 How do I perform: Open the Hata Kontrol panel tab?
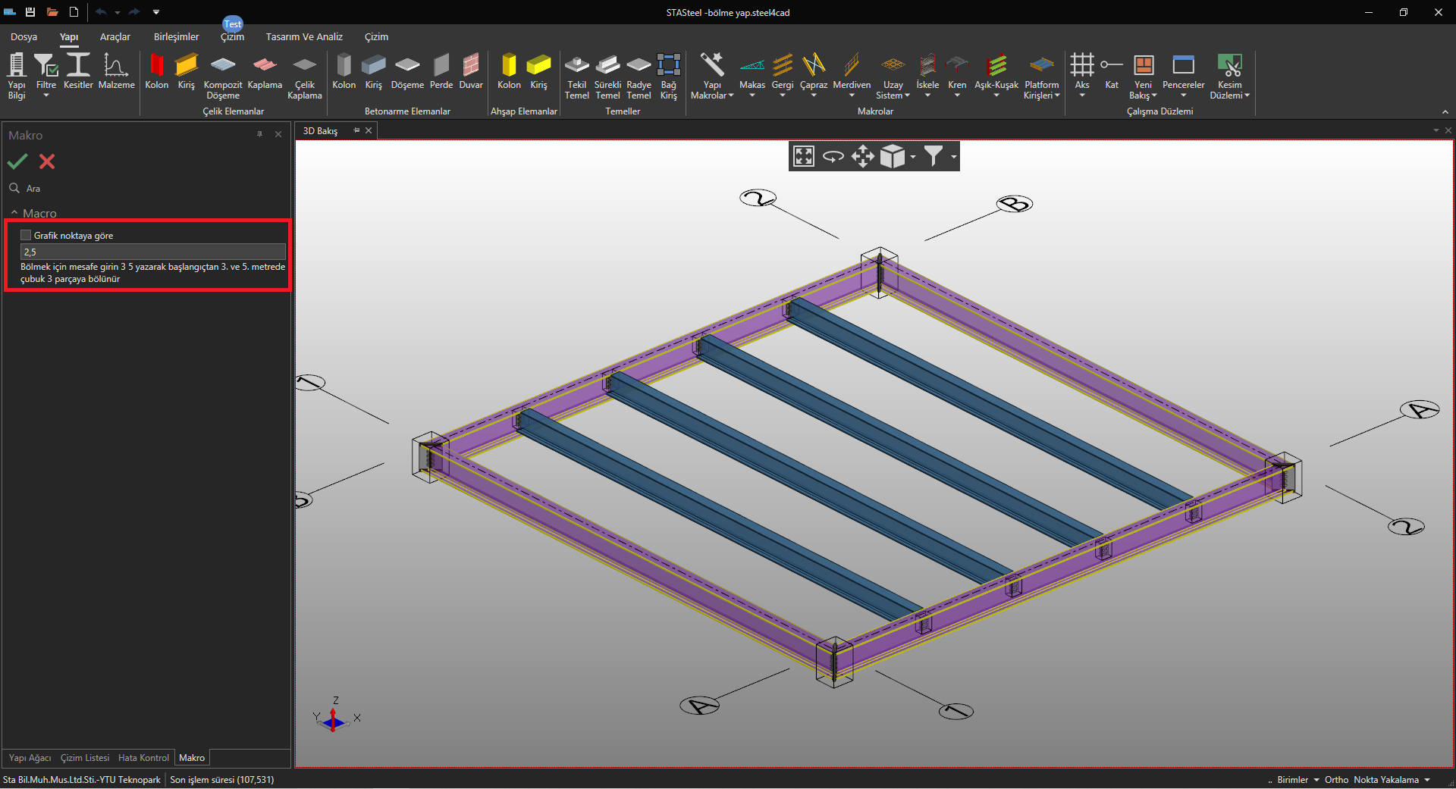pyautogui.click(x=143, y=758)
